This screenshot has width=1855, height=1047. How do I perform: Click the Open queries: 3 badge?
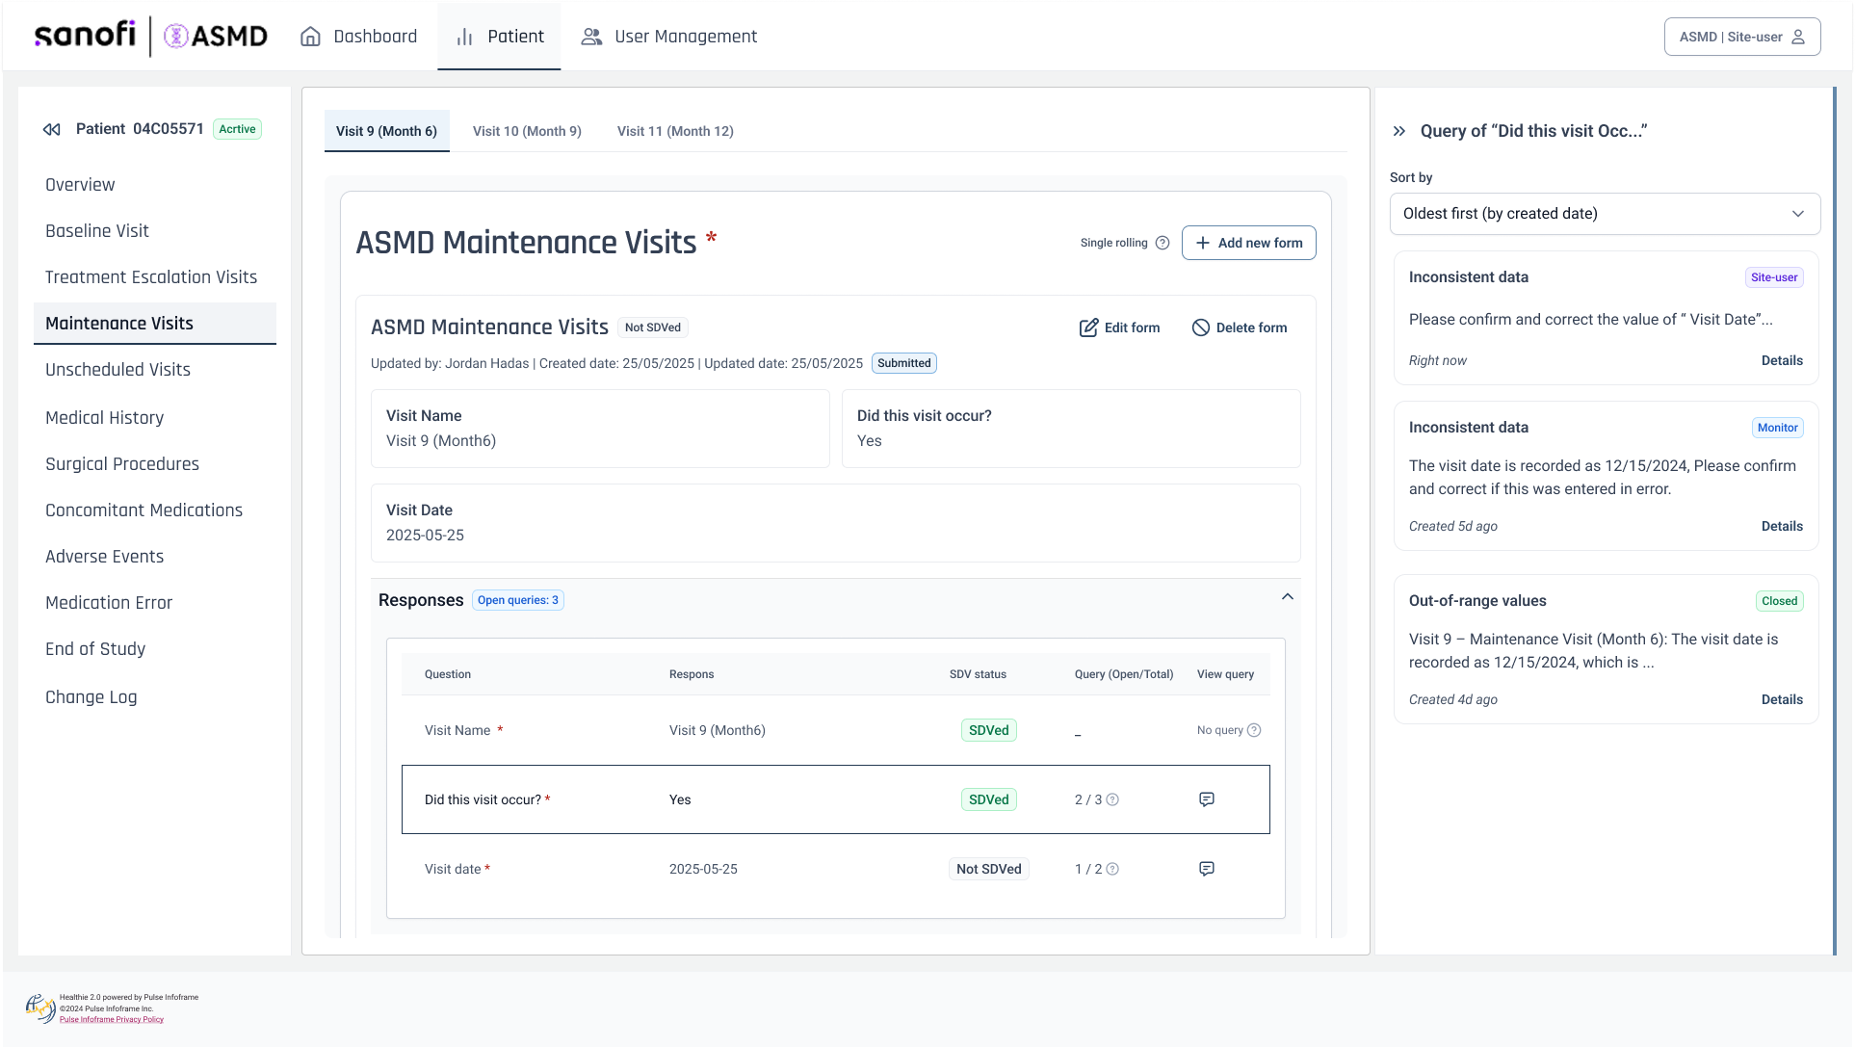click(x=518, y=600)
